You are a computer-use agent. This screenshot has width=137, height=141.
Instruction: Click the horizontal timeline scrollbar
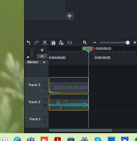[81, 130]
